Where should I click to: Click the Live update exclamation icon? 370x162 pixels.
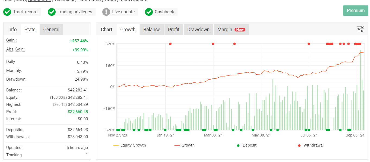(106, 12)
